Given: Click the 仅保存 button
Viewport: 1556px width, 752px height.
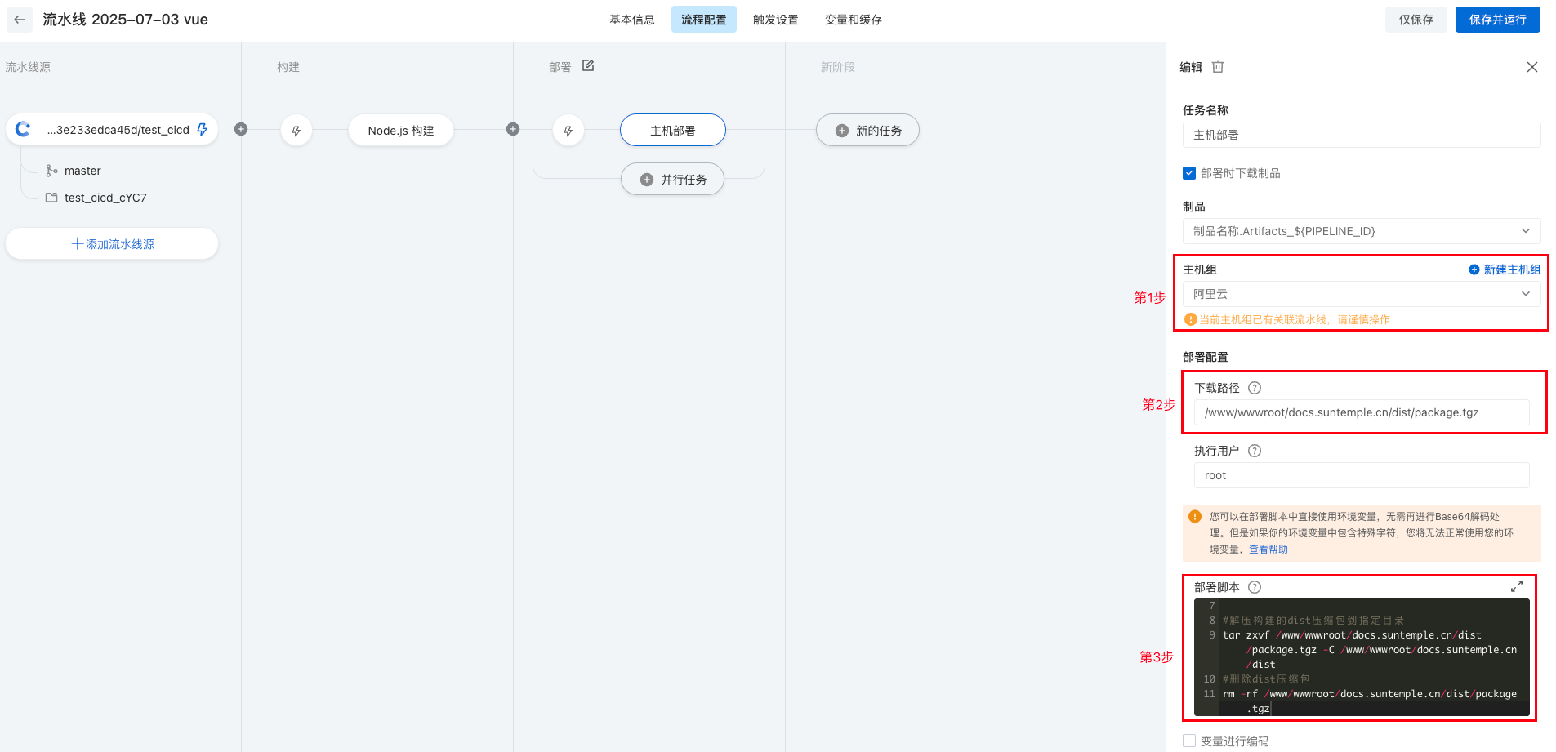Looking at the screenshot, I should [x=1416, y=20].
